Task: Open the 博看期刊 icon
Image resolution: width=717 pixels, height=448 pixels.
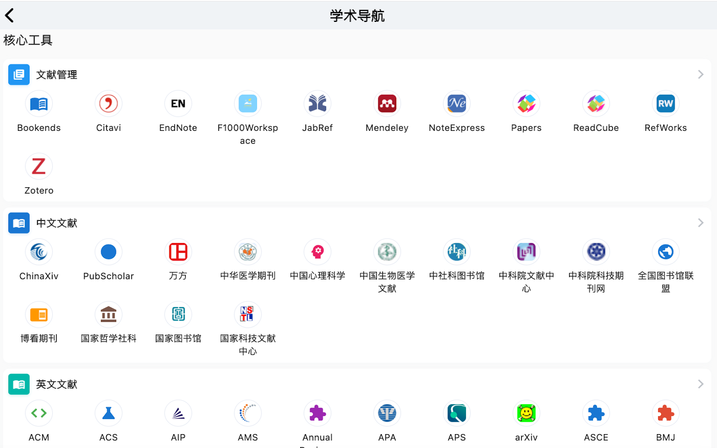Action: pyautogui.click(x=39, y=315)
